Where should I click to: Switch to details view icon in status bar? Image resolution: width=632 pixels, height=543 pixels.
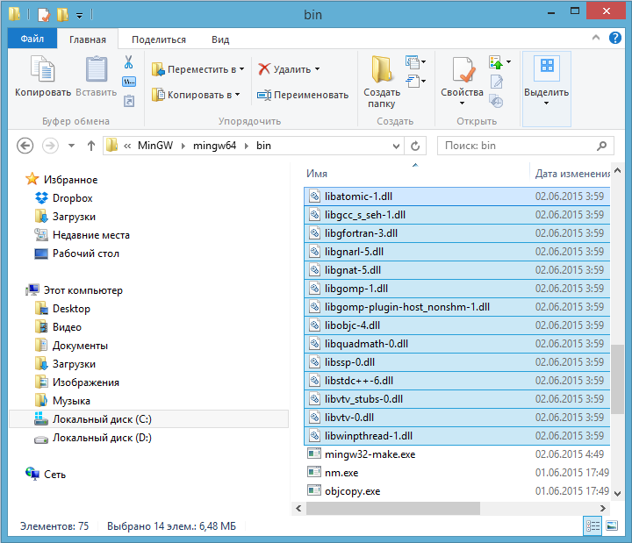pos(592,525)
